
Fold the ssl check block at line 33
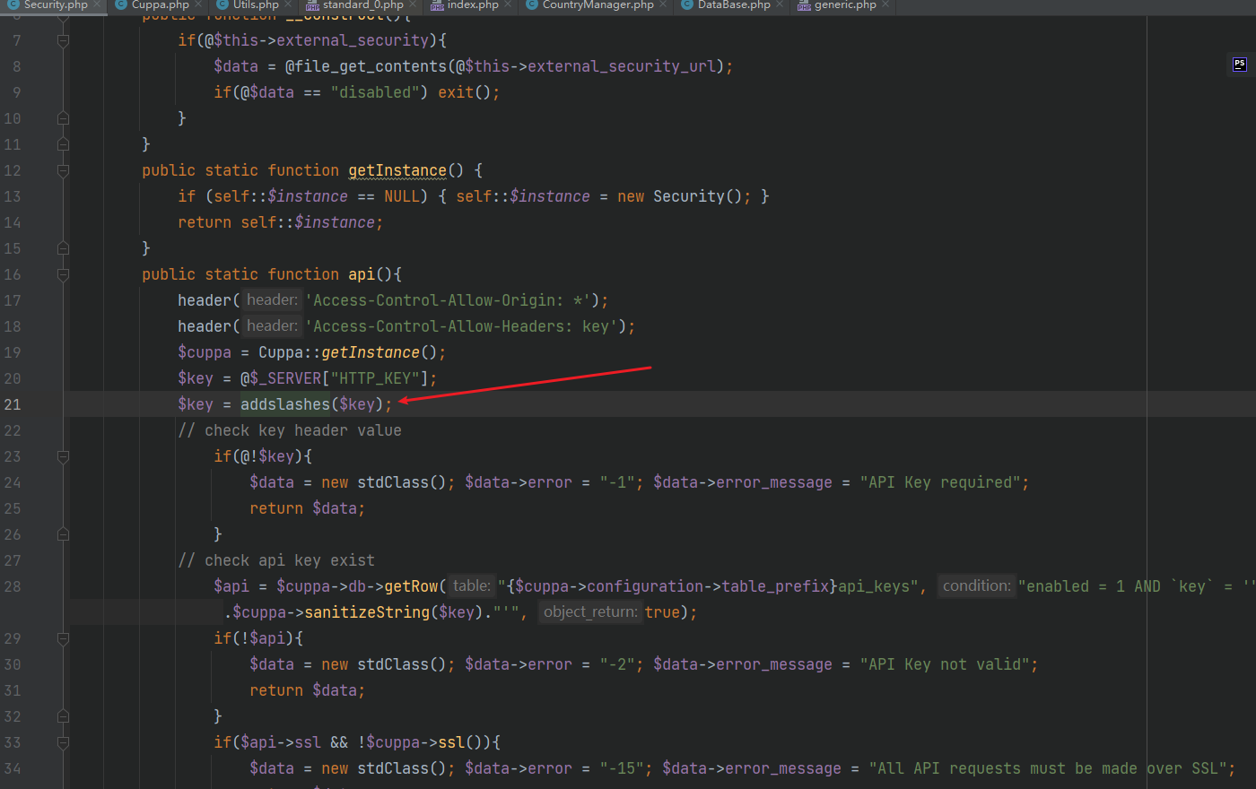(63, 742)
